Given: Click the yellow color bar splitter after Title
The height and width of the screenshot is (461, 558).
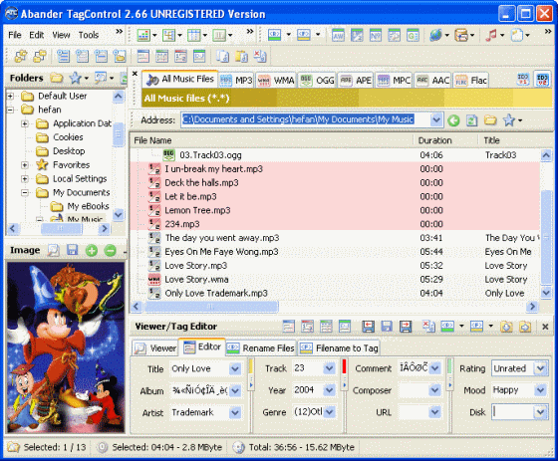Looking at the screenshot, I should click(251, 366).
